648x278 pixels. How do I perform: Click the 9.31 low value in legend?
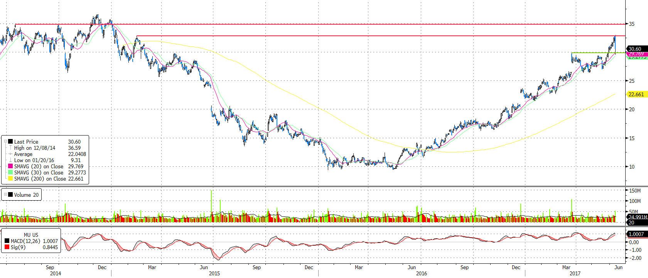pyautogui.click(x=76, y=160)
